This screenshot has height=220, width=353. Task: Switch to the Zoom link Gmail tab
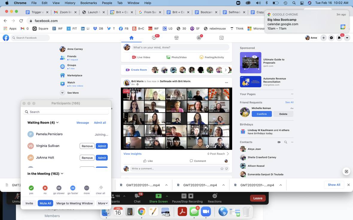click(65, 12)
